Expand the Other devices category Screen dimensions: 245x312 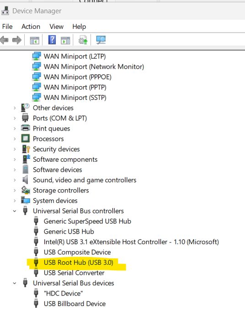point(15,108)
